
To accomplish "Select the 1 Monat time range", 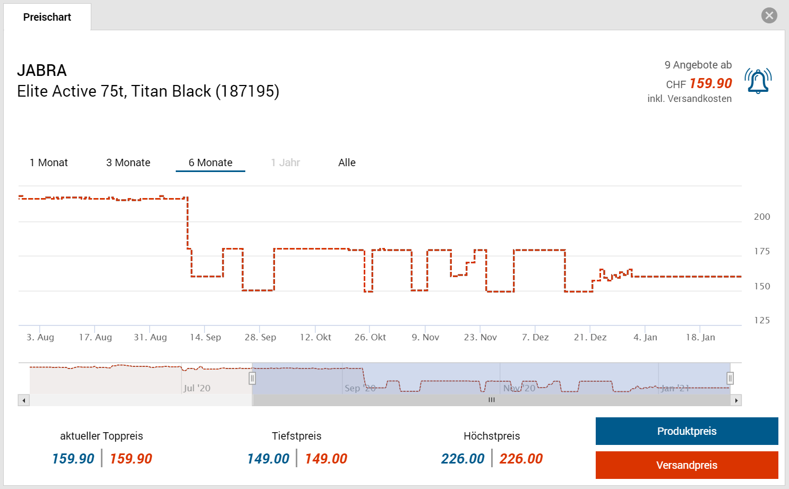I will pyautogui.click(x=49, y=162).
